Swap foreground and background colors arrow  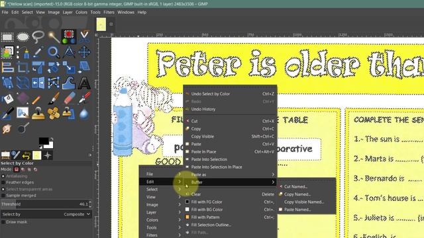(52, 139)
